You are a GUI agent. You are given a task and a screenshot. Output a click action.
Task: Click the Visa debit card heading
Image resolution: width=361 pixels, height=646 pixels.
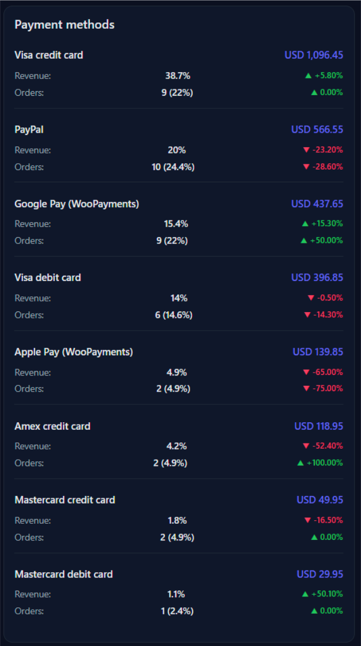48,277
